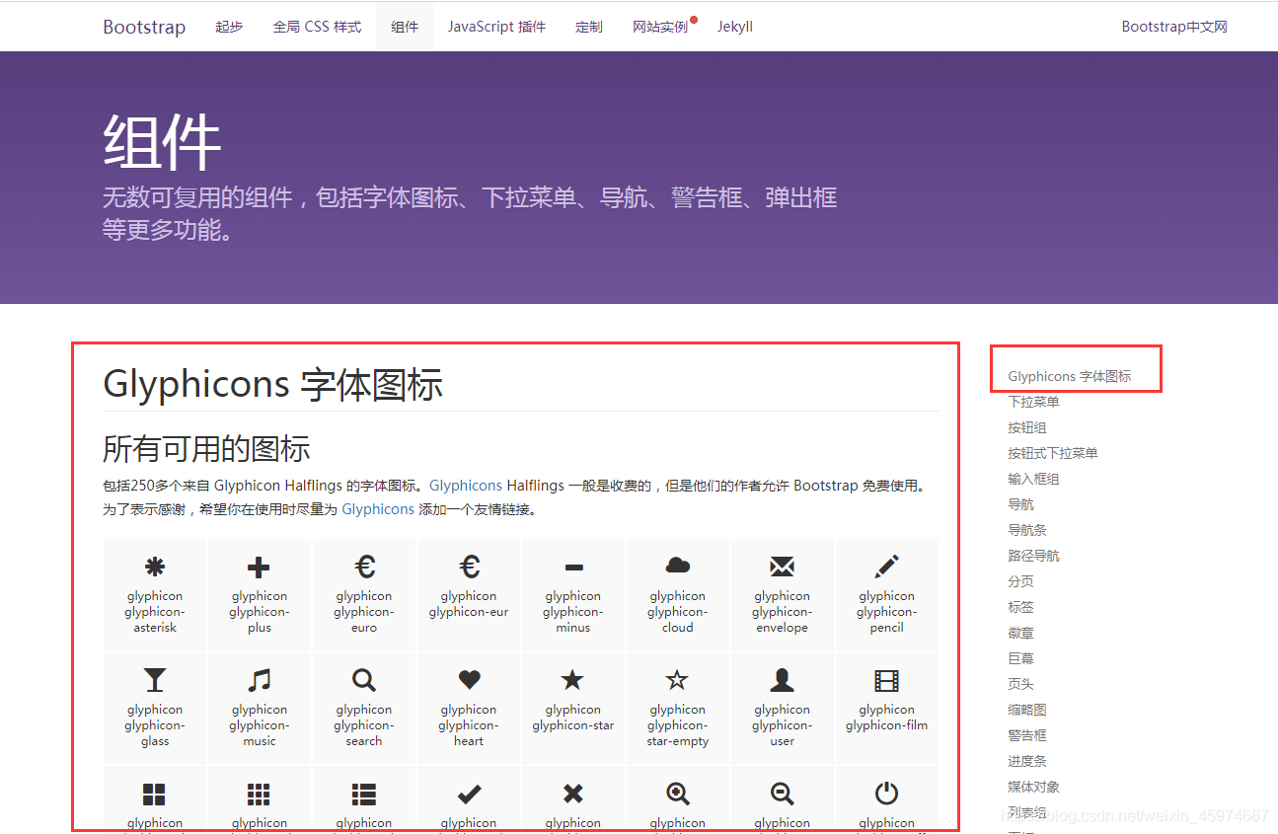
Task: Click the cloud glyphicon
Action: point(678,566)
